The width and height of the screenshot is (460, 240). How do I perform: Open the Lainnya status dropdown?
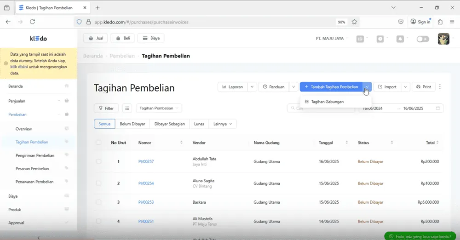click(x=223, y=124)
